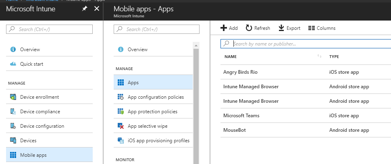Click the TYPE column header
Screen dimensions: 391x164
point(334,56)
